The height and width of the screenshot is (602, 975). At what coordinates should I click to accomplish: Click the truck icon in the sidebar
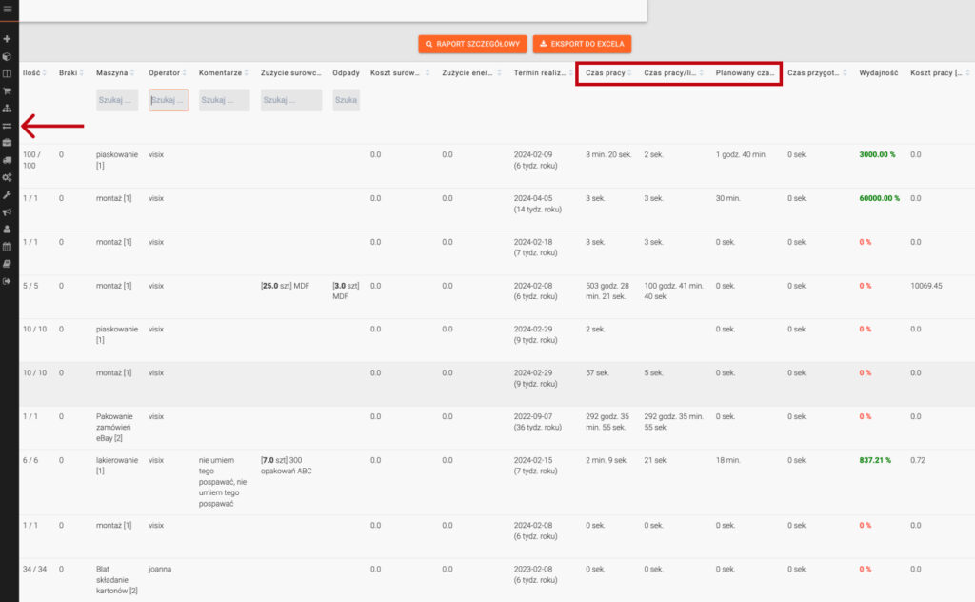point(8,160)
